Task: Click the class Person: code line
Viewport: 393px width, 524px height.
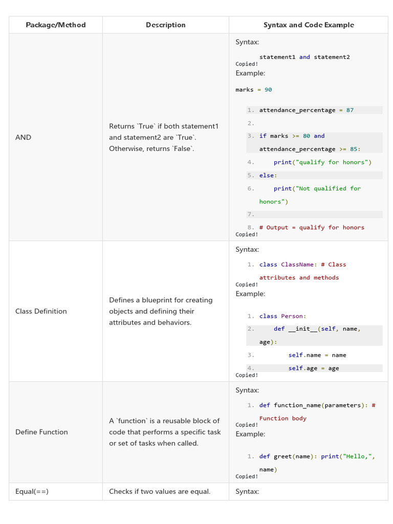Action: 282,316
